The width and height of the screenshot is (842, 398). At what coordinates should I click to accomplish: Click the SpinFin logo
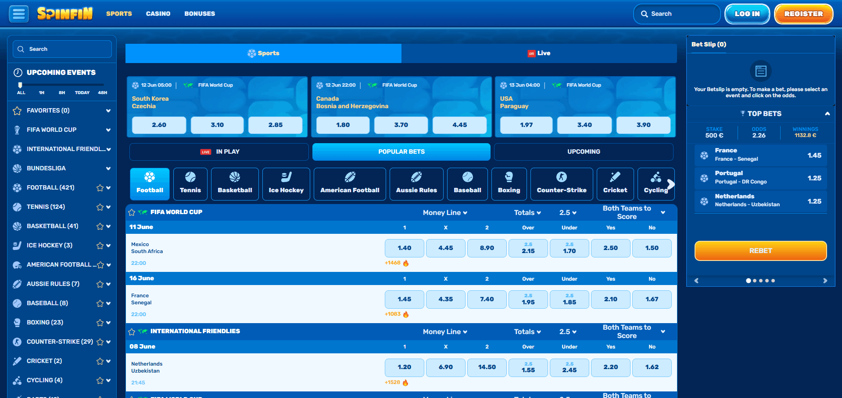click(65, 14)
